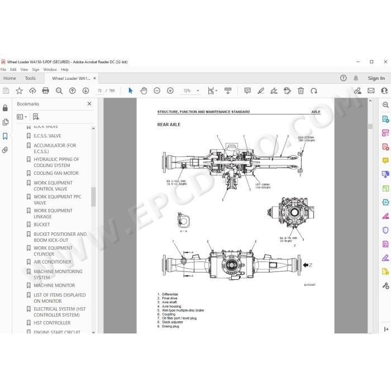Open the security lock panel icon
Viewport: 391px width, 391px height.
[x=5, y=108]
